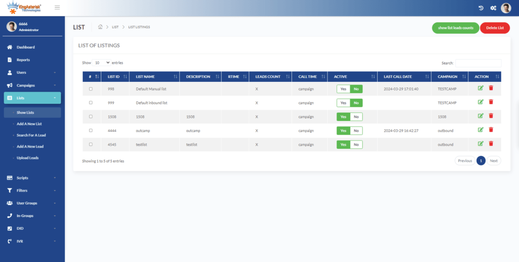
Task: Click the red Delete List button
Action: tap(495, 28)
